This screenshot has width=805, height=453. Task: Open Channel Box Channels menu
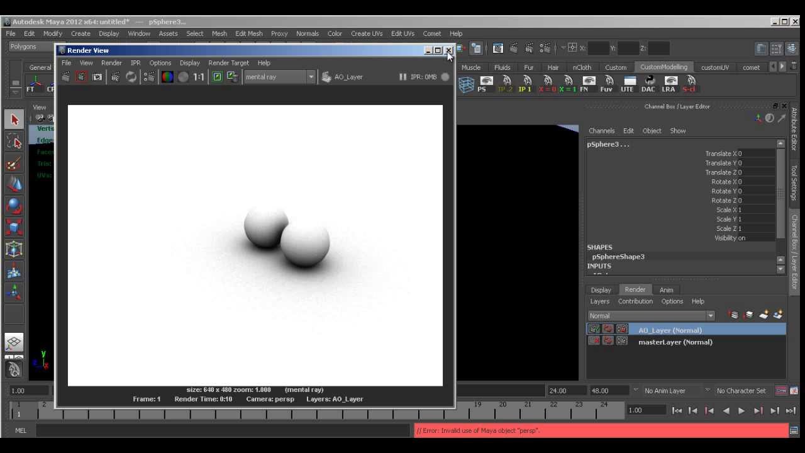601,131
